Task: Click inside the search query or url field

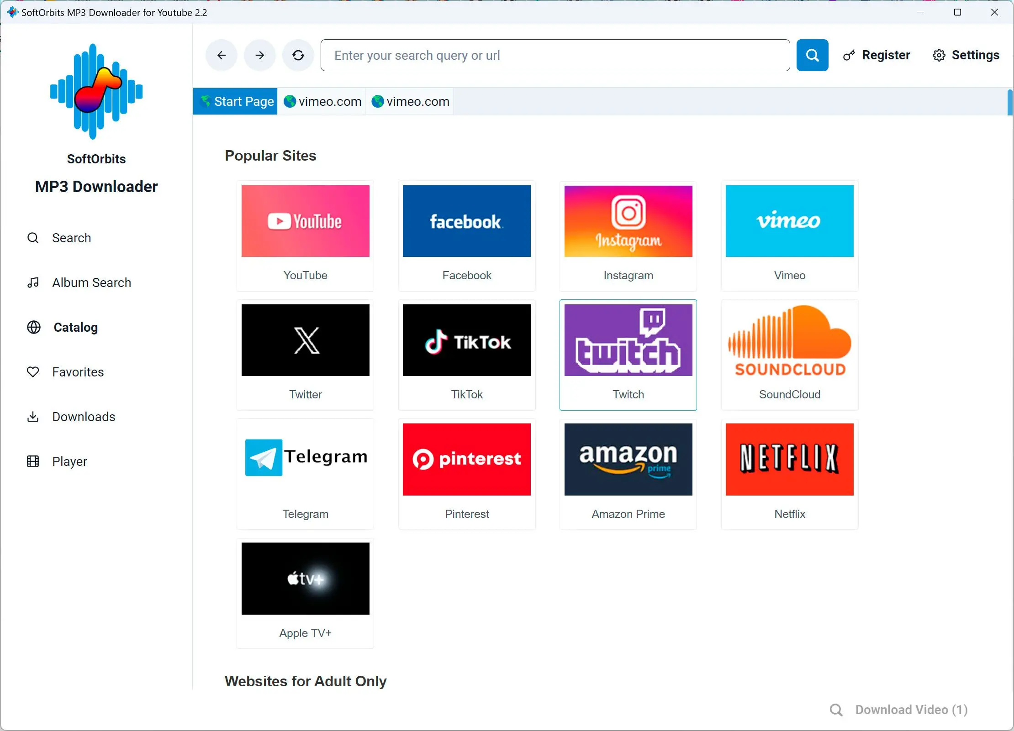Action: [555, 55]
